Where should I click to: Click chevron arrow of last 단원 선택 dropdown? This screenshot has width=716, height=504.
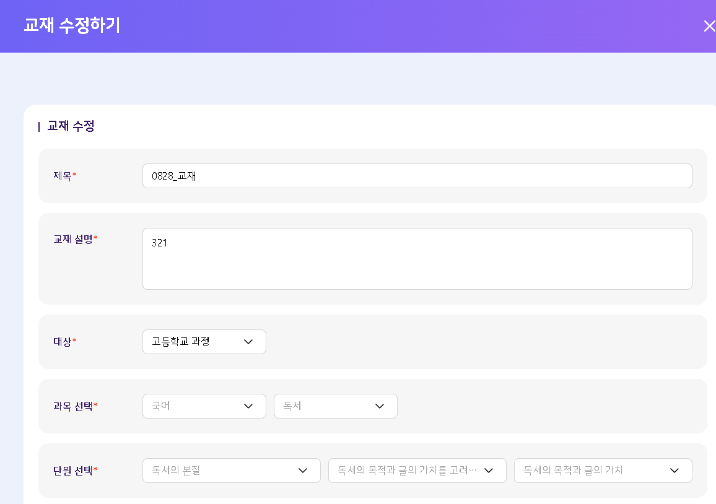tap(675, 471)
